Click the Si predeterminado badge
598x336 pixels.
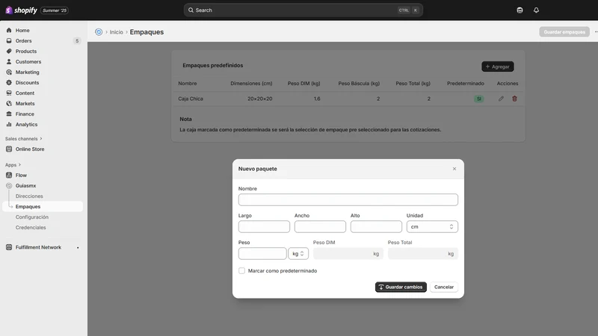[x=478, y=99]
